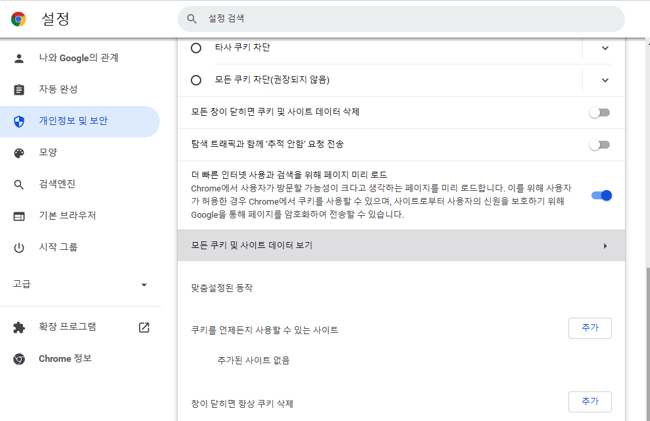Click the autofill icon next to 자동 완성

18,89
